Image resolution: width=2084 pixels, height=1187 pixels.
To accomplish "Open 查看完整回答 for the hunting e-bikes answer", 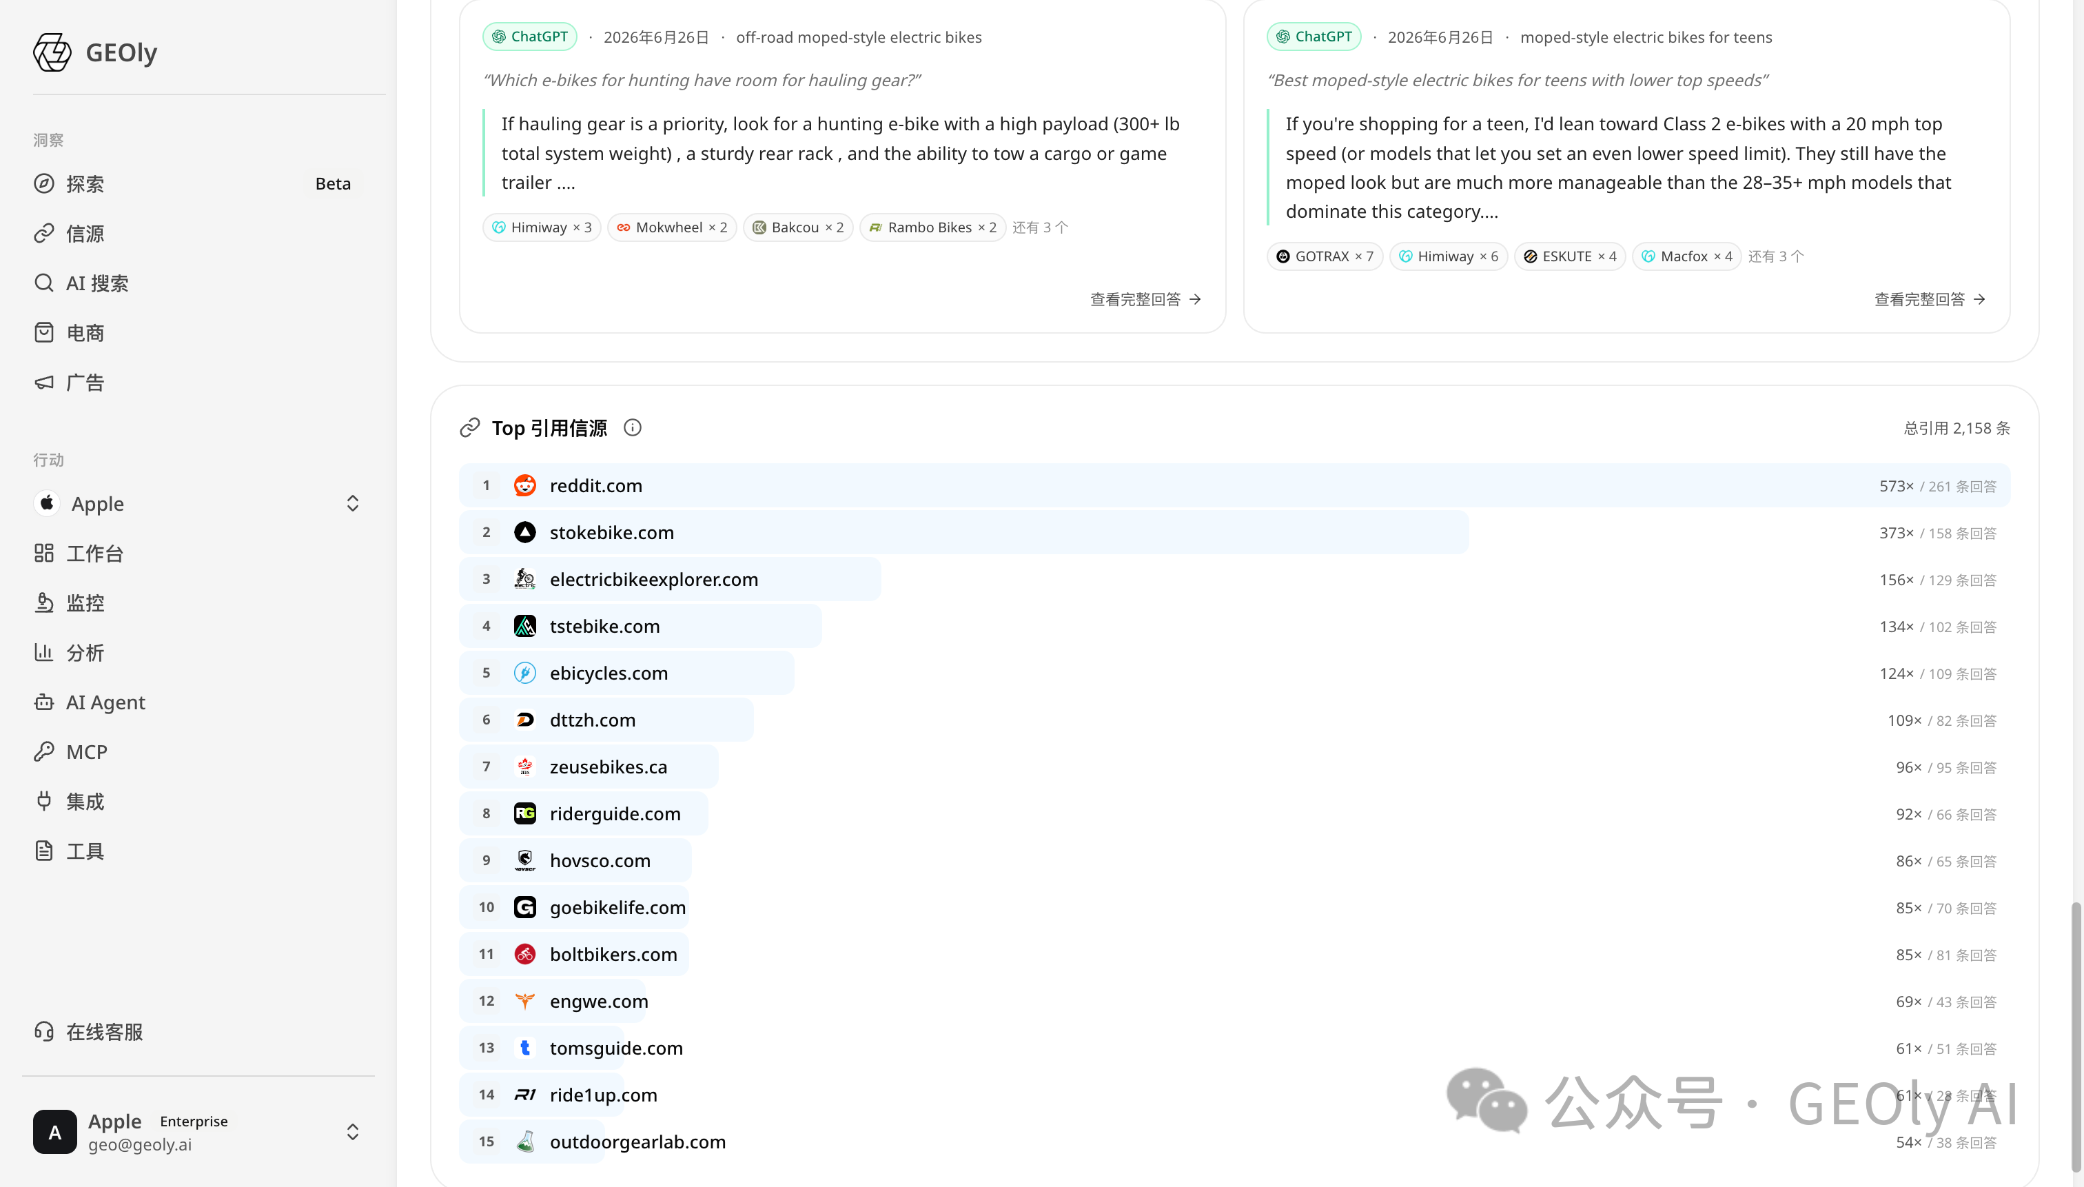I will [1146, 299].
